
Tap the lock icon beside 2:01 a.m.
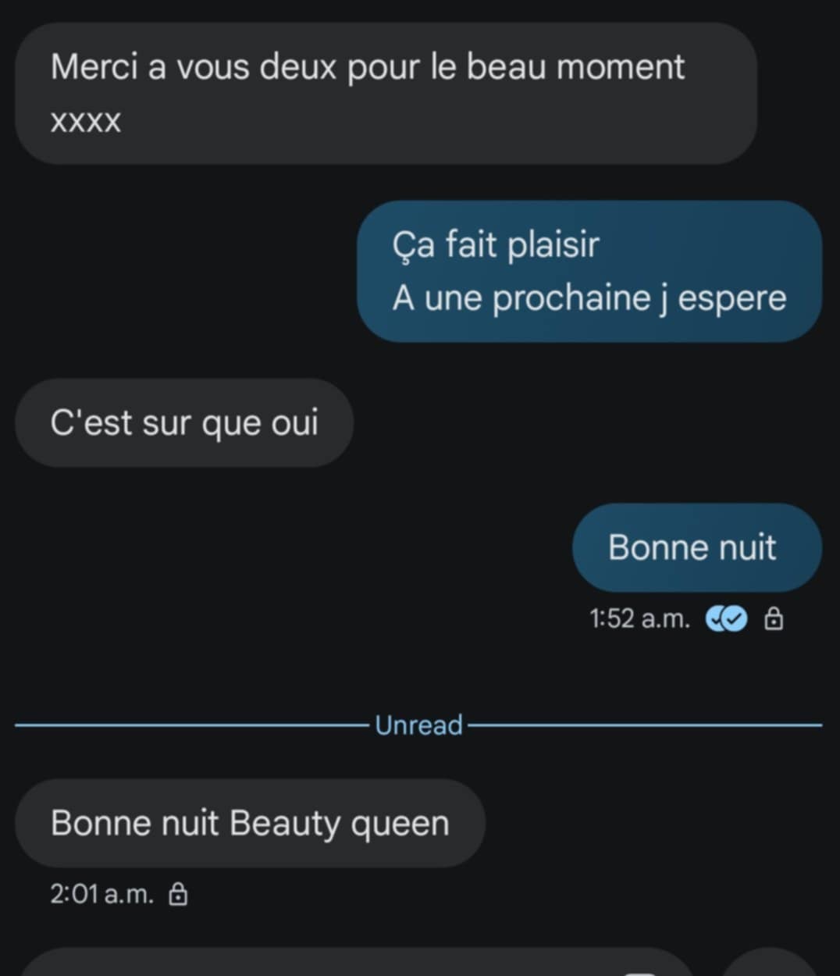[x=179, y=894]
